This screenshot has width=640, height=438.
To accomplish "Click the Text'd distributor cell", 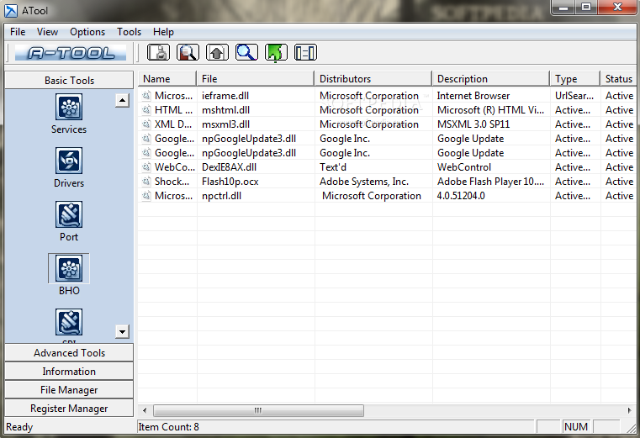I will click(x=333, y=167).
